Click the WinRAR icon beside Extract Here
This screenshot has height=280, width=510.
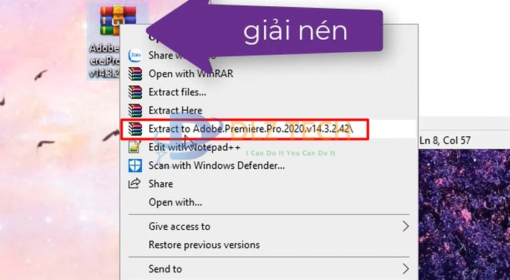point(135,111)
